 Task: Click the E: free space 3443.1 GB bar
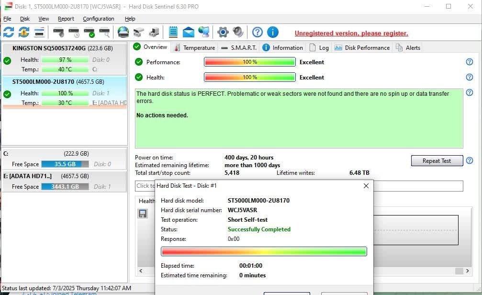(65, 186)
